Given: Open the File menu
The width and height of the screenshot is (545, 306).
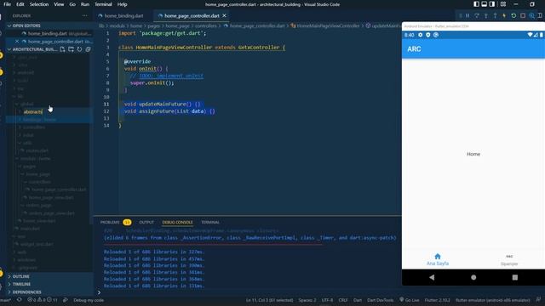Looking at the screenshot, I should click(7, 4).
